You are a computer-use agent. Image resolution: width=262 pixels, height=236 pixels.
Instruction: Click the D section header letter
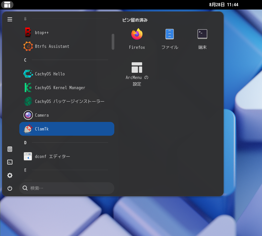coord(25,143)
